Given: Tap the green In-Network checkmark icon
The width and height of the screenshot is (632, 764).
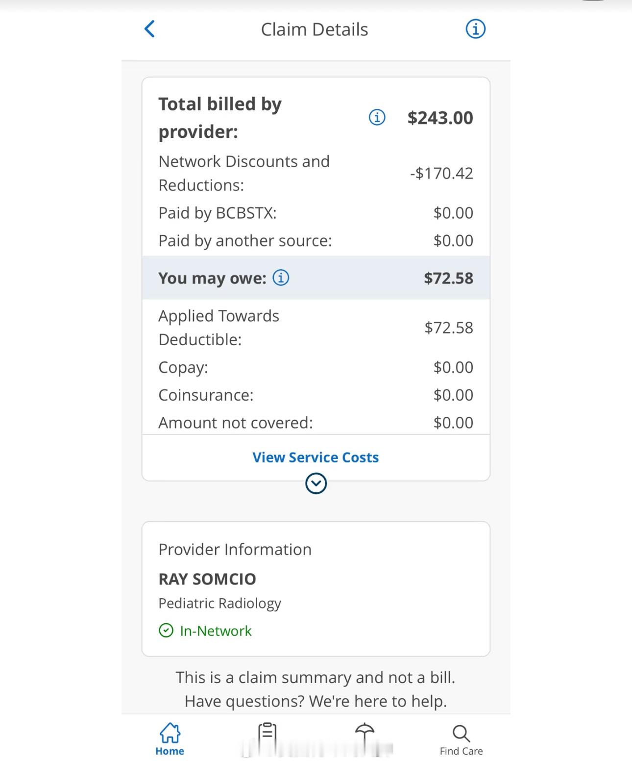Looking at the screenshot, I should tap(166, 630).
